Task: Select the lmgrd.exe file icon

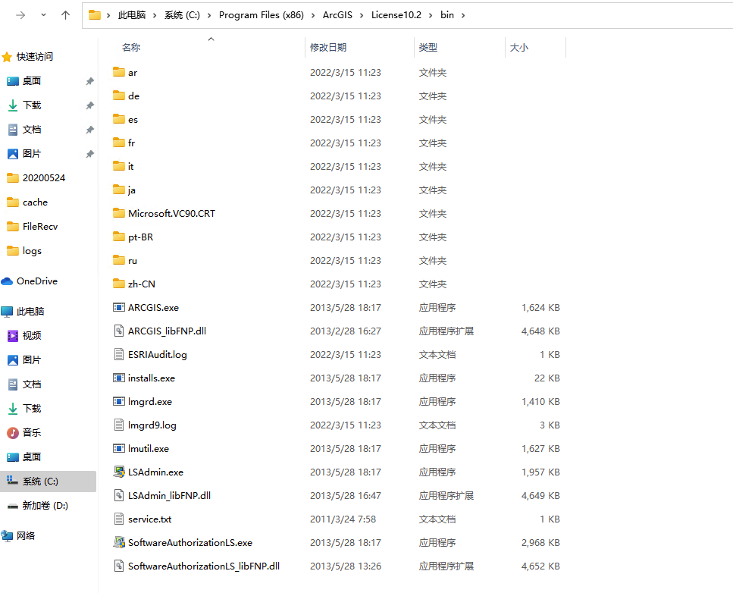Action: pyautogui.click(x=118, y=401)
